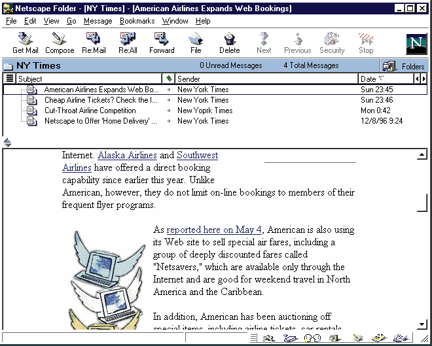Click the winged computers illustration
Image resolution: width=432 pixels, height=346 pixels.
pos(107,280)
